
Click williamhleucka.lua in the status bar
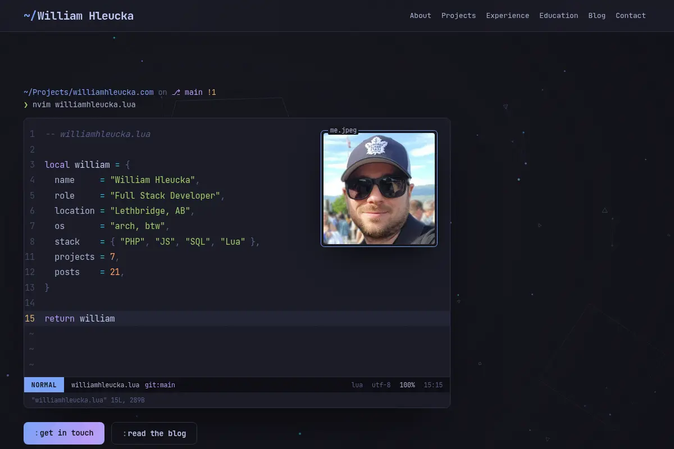(x=106, y=385)
